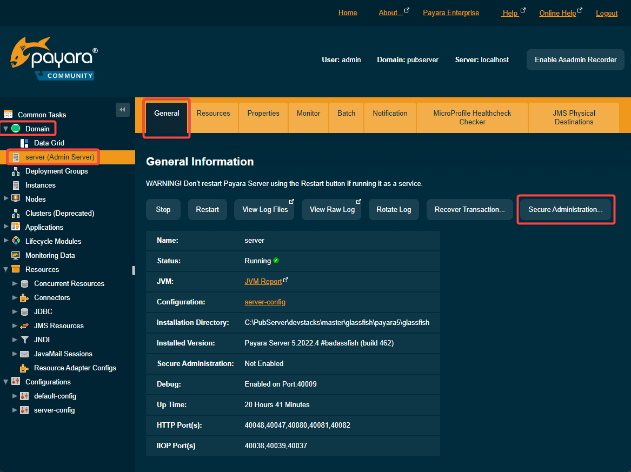Collapse the Domain tree node
Screen dimensions: 631x472
[x=5, y=129]
